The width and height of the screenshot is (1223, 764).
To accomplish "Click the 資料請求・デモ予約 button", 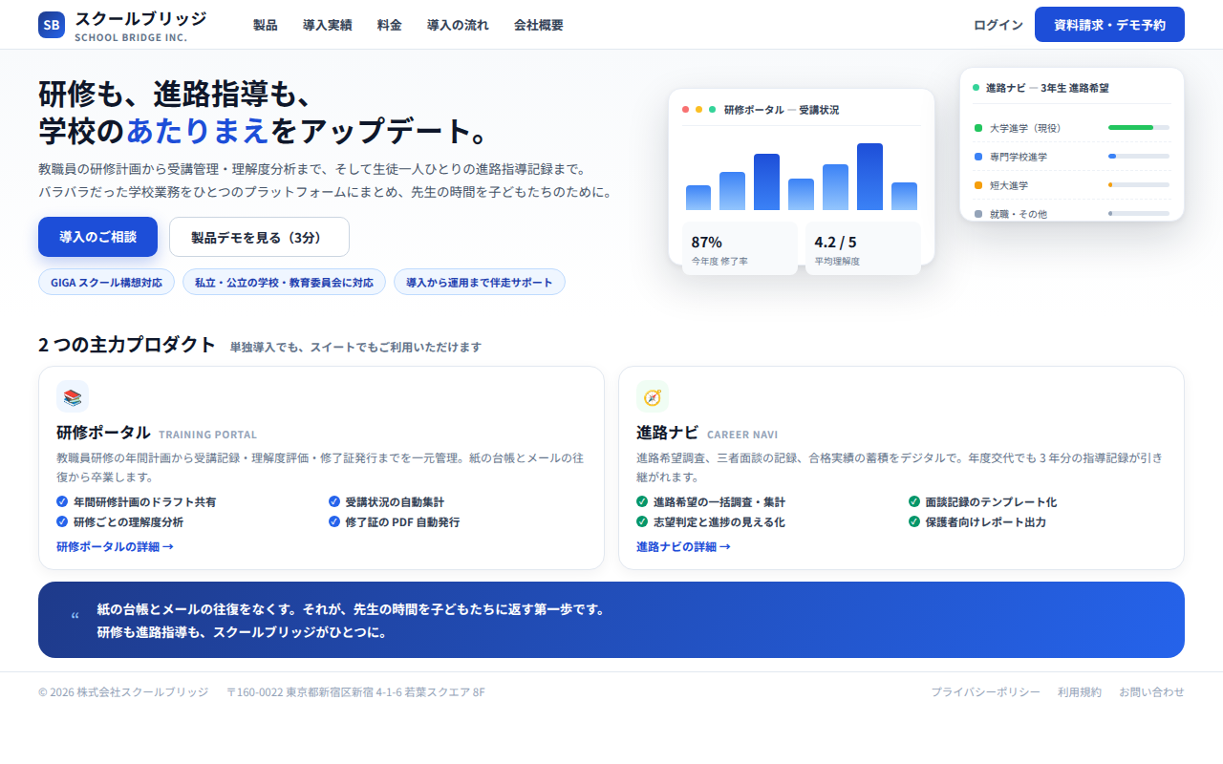I will pos(1109,25).
